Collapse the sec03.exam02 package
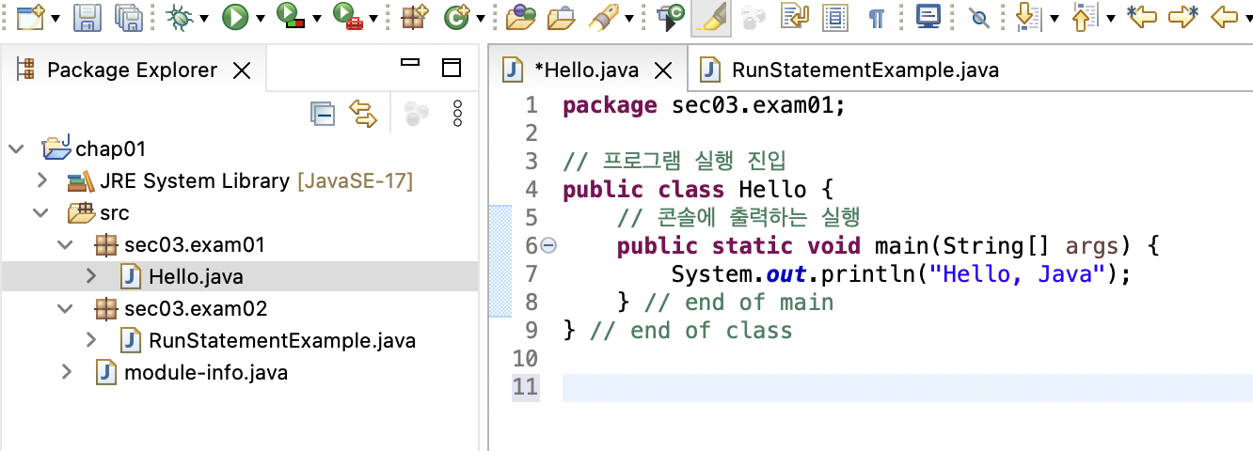 (65, 309)
